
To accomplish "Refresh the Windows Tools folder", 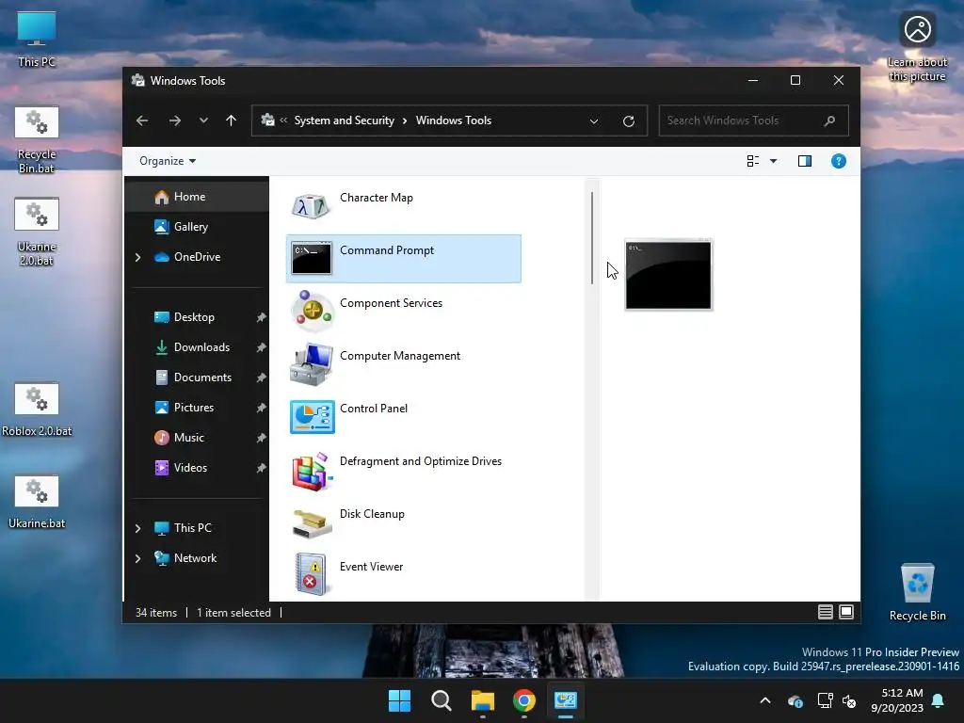I will point(628,121).
